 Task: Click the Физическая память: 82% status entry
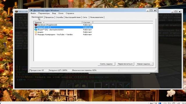[x=95, y=70]
